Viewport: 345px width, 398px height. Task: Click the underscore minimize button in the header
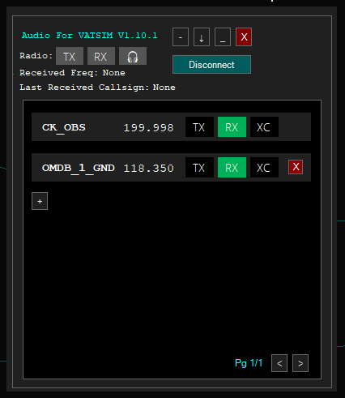(223, 37)
